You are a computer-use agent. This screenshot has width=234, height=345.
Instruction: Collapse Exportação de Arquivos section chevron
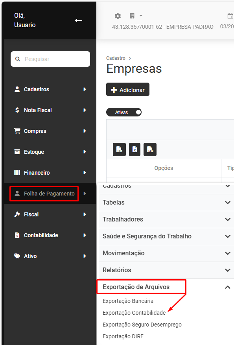(x=228, y=287)
